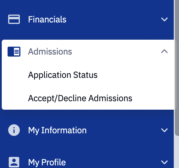179x168 pixels.
Task: Click the My Information info icon
Action: pos(14,130)
